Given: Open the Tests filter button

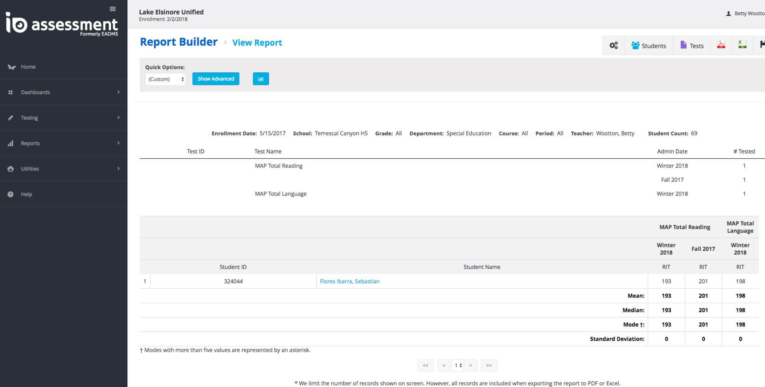Looking at the screenshot, I should pyautogui.click(x=692, y=46).
